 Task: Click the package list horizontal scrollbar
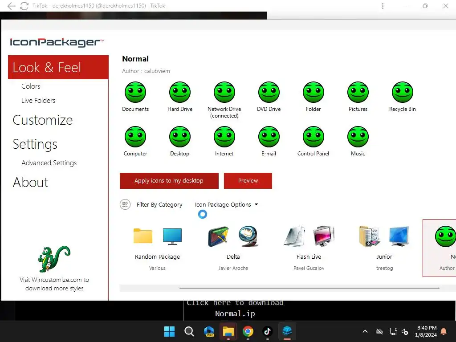[x=309, y=288]
